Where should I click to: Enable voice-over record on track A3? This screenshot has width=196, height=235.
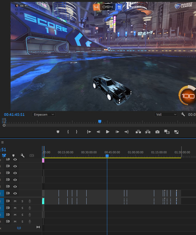point(30,215)
